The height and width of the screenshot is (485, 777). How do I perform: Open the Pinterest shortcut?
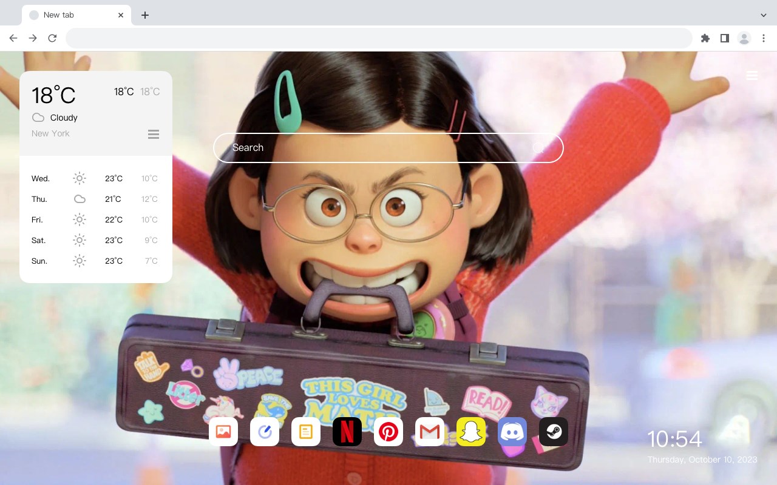(x=388, y=432)
